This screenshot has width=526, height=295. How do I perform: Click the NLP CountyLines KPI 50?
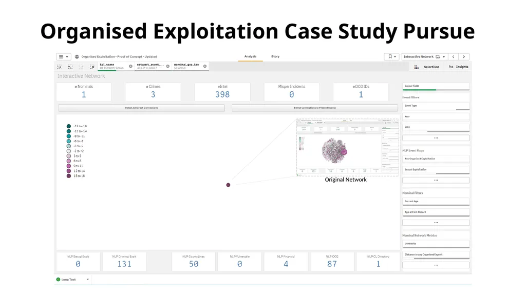point(194,262)
